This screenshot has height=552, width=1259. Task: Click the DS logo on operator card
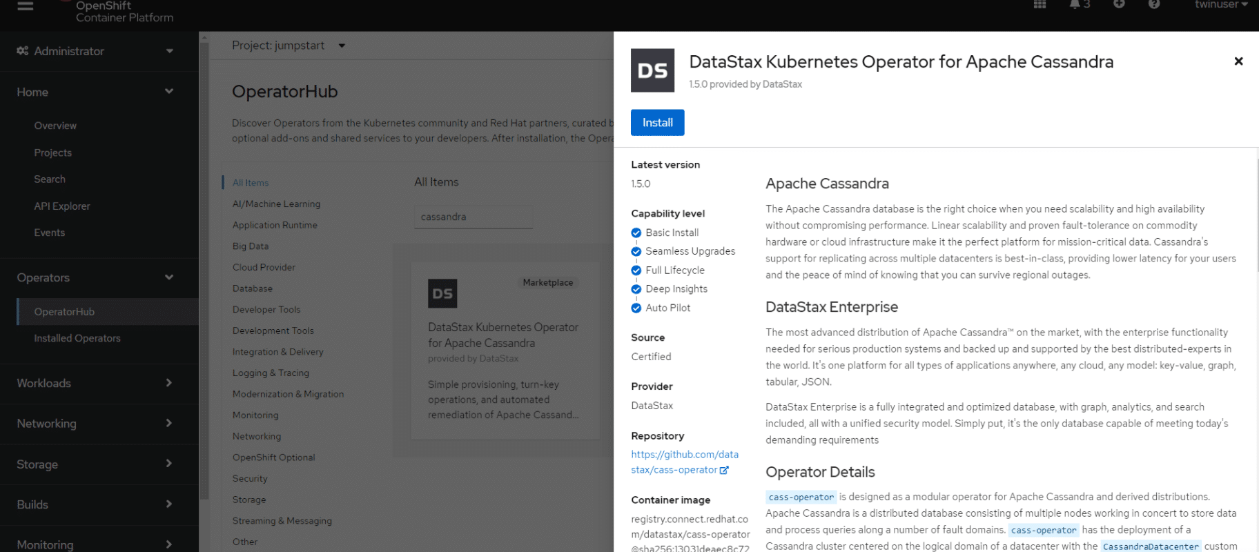pos(442,293)
